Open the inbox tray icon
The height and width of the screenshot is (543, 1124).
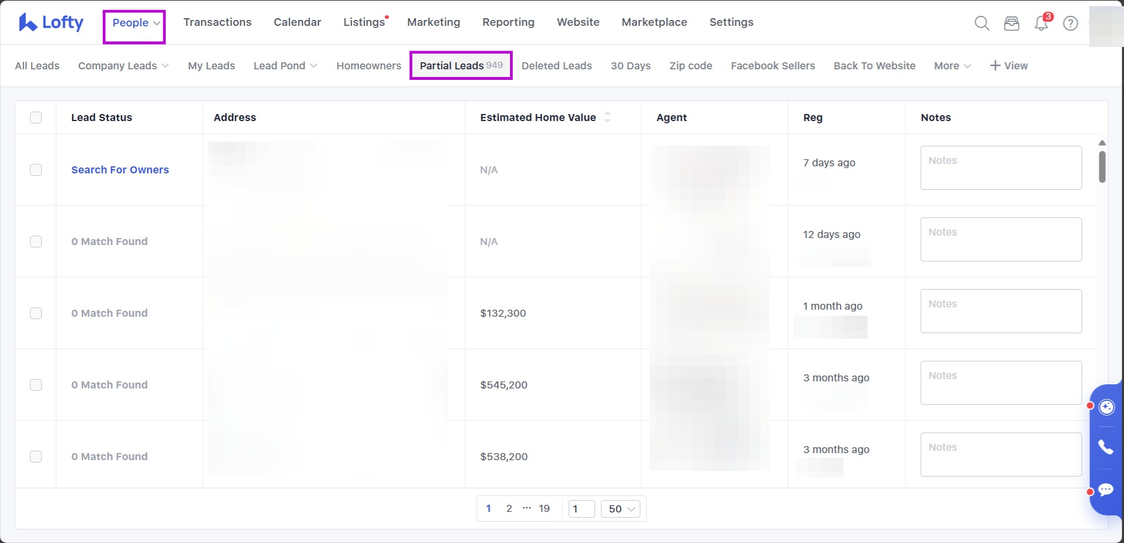1011,23
